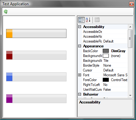Collapse the Accessibility category
This screenshot has width=136, height=120.
[x=80, y=27]
